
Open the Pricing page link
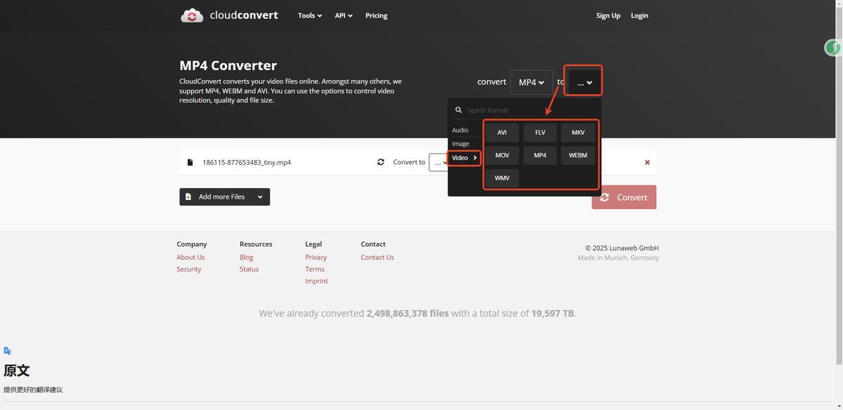(x=376, y=15)
